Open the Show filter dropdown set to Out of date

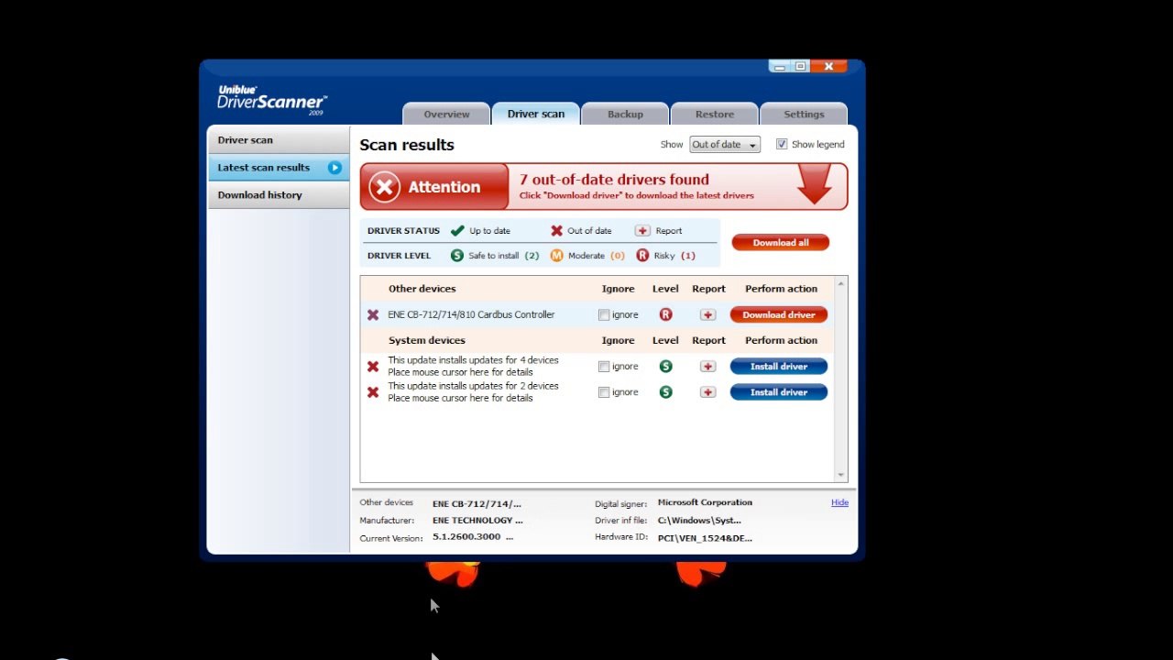tap(725, 145)
